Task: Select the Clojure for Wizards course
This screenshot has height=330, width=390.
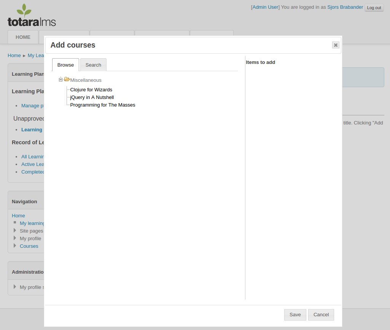Action: tap(91, 90)
